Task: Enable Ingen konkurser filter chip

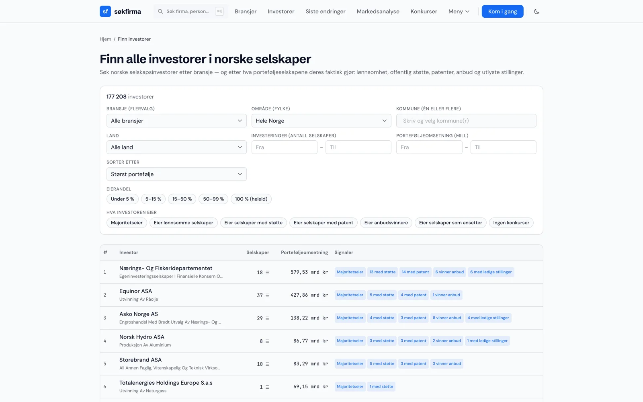Action: point(511,223)
